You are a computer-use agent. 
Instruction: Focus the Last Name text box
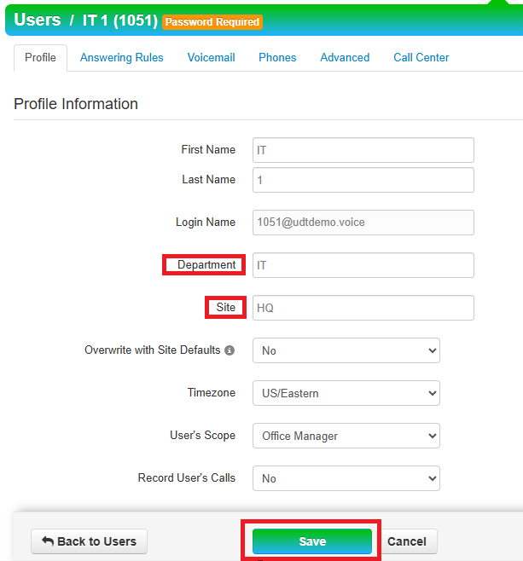(x=363, y=180)
